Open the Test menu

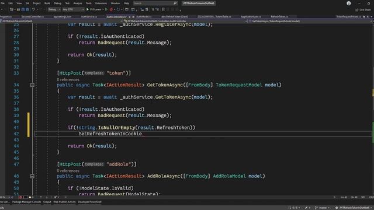pos(67,3)
